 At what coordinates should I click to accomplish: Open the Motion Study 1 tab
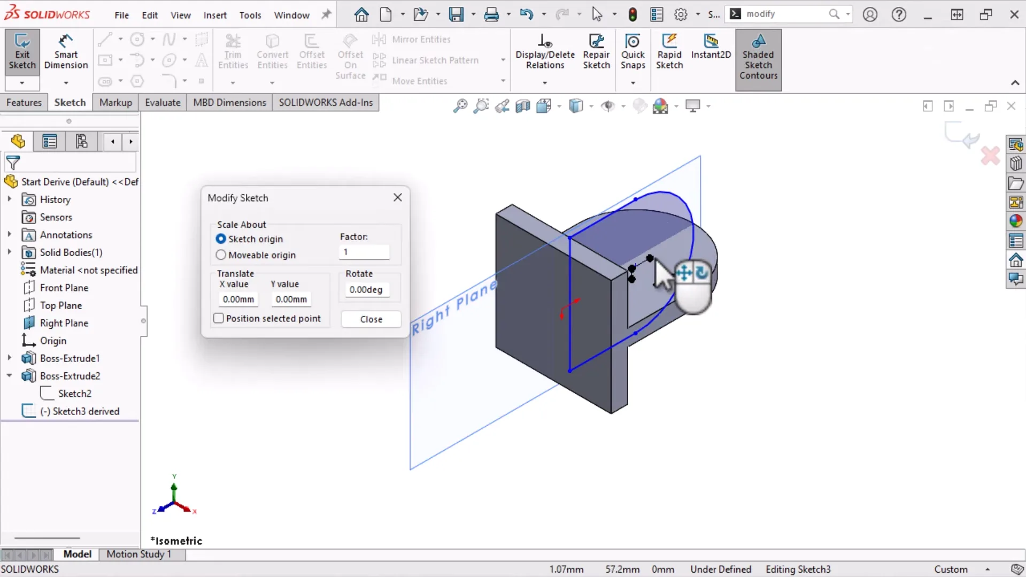click(138, 554)
